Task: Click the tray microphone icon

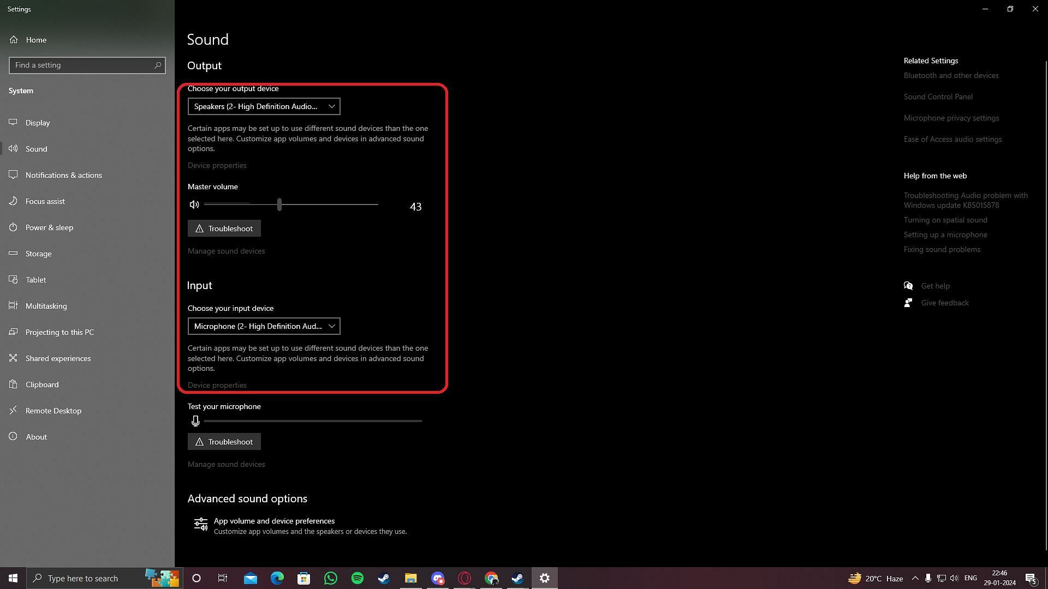Action: (x=928, y=578)
